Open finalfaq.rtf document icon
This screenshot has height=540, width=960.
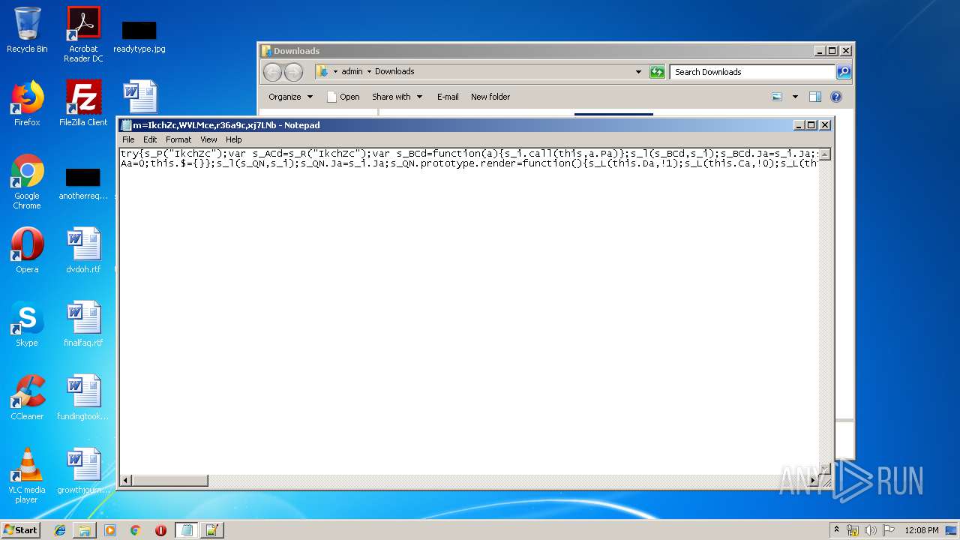[x=83, y=324]
